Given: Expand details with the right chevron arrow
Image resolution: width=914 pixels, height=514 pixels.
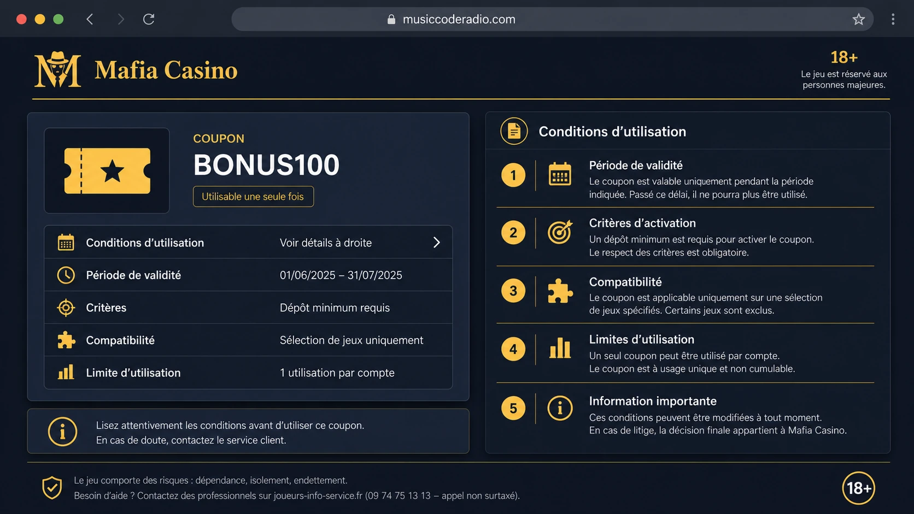Looking at the screenshot, I should point(436,243).
